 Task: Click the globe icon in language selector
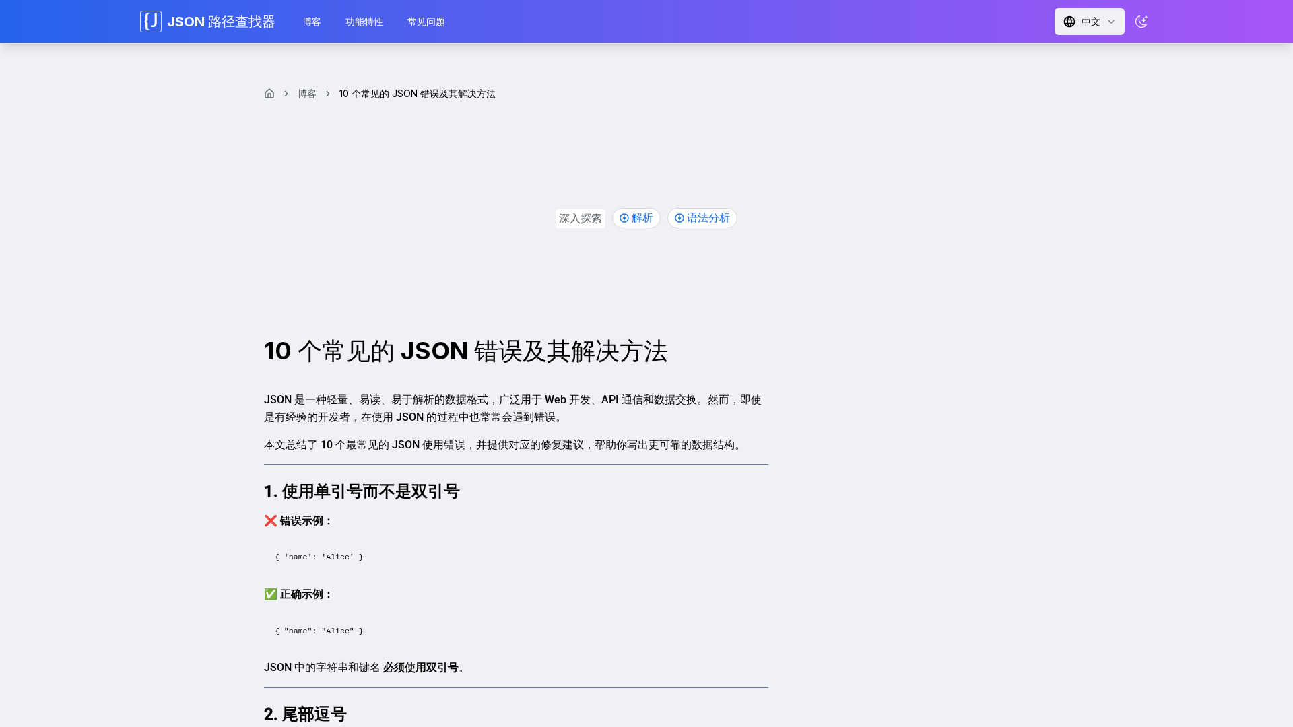pos(1069,22)
